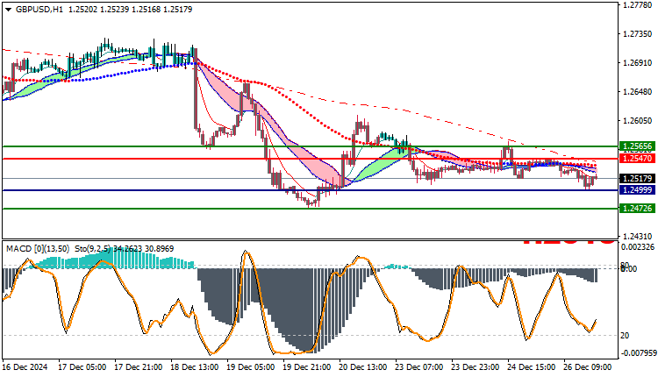Select the blue 1.24999 price level label
658x377 pixels.
638,190
